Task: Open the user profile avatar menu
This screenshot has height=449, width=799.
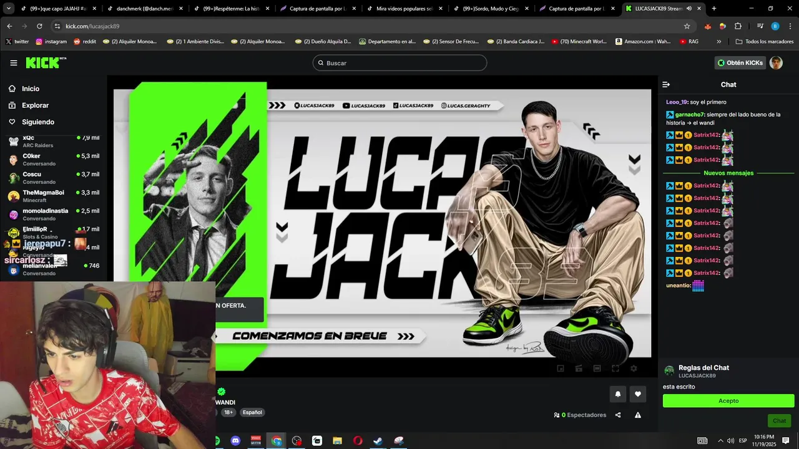Action: tap(776, 62)
